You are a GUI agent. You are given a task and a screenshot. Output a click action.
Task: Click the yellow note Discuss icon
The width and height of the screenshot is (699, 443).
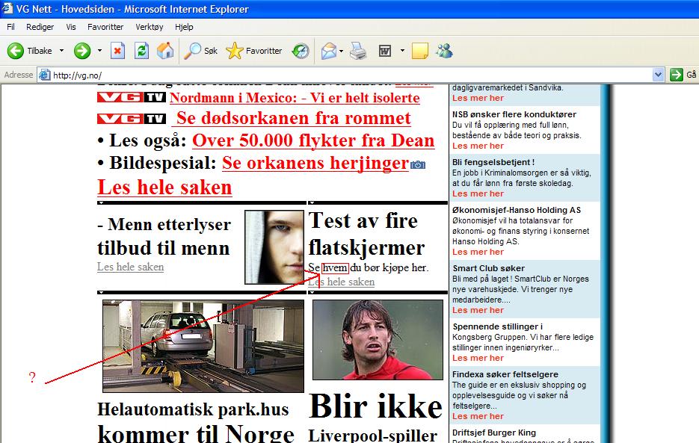(x=420, y=51)
